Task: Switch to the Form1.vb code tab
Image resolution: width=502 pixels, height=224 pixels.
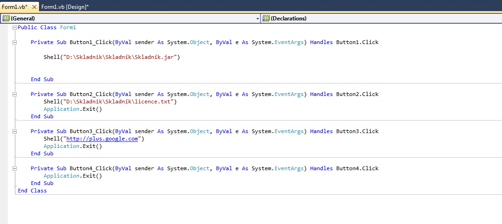Action: [15, 7]
